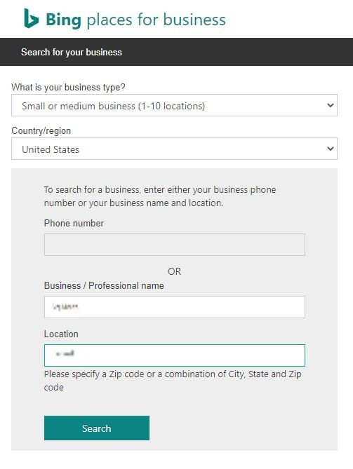Viewport: 353px width, 469px height.
Task: Click the "What is your business type?" label
Action: point(68,88)
